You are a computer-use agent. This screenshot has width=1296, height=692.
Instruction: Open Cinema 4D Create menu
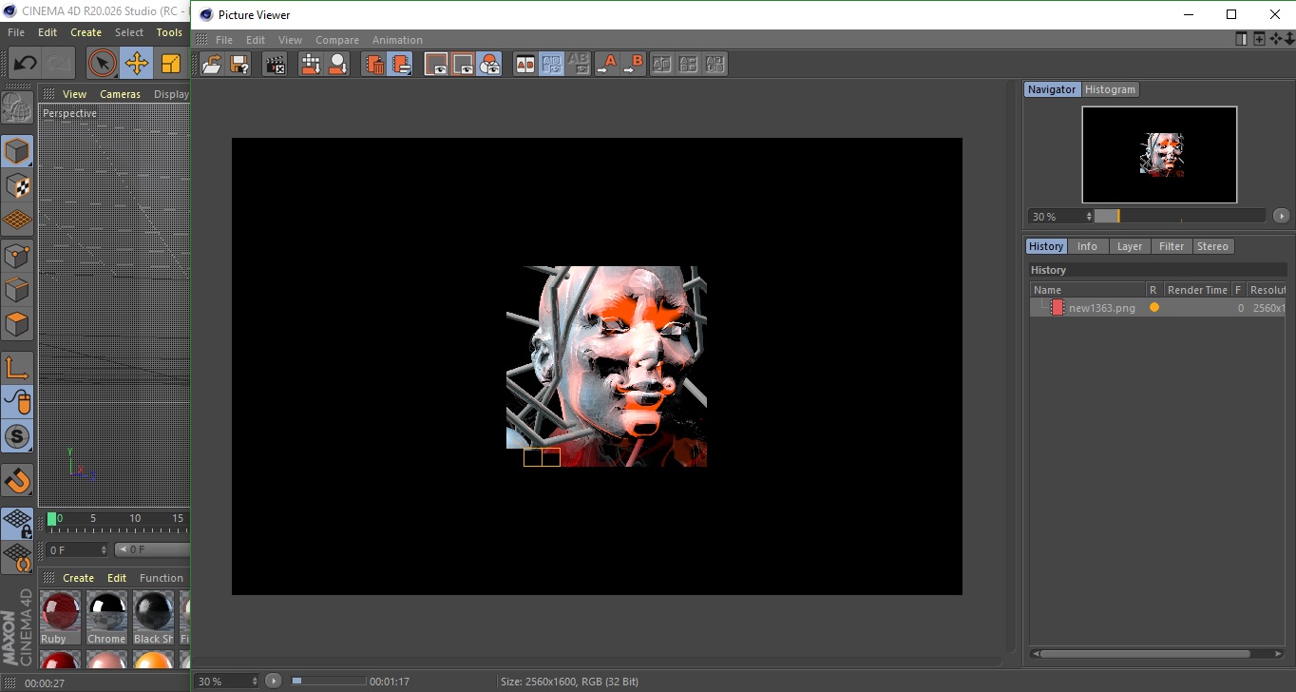pyautogui.click(x=86, y=32)
